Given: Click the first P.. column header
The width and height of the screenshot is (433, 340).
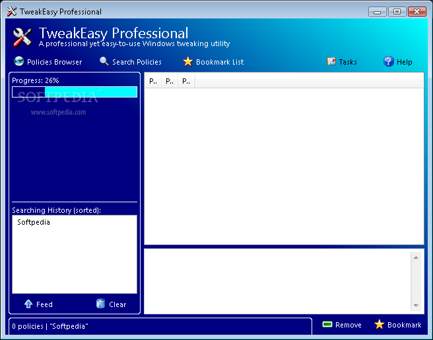Looking at the screenshot, I should 153,81.
